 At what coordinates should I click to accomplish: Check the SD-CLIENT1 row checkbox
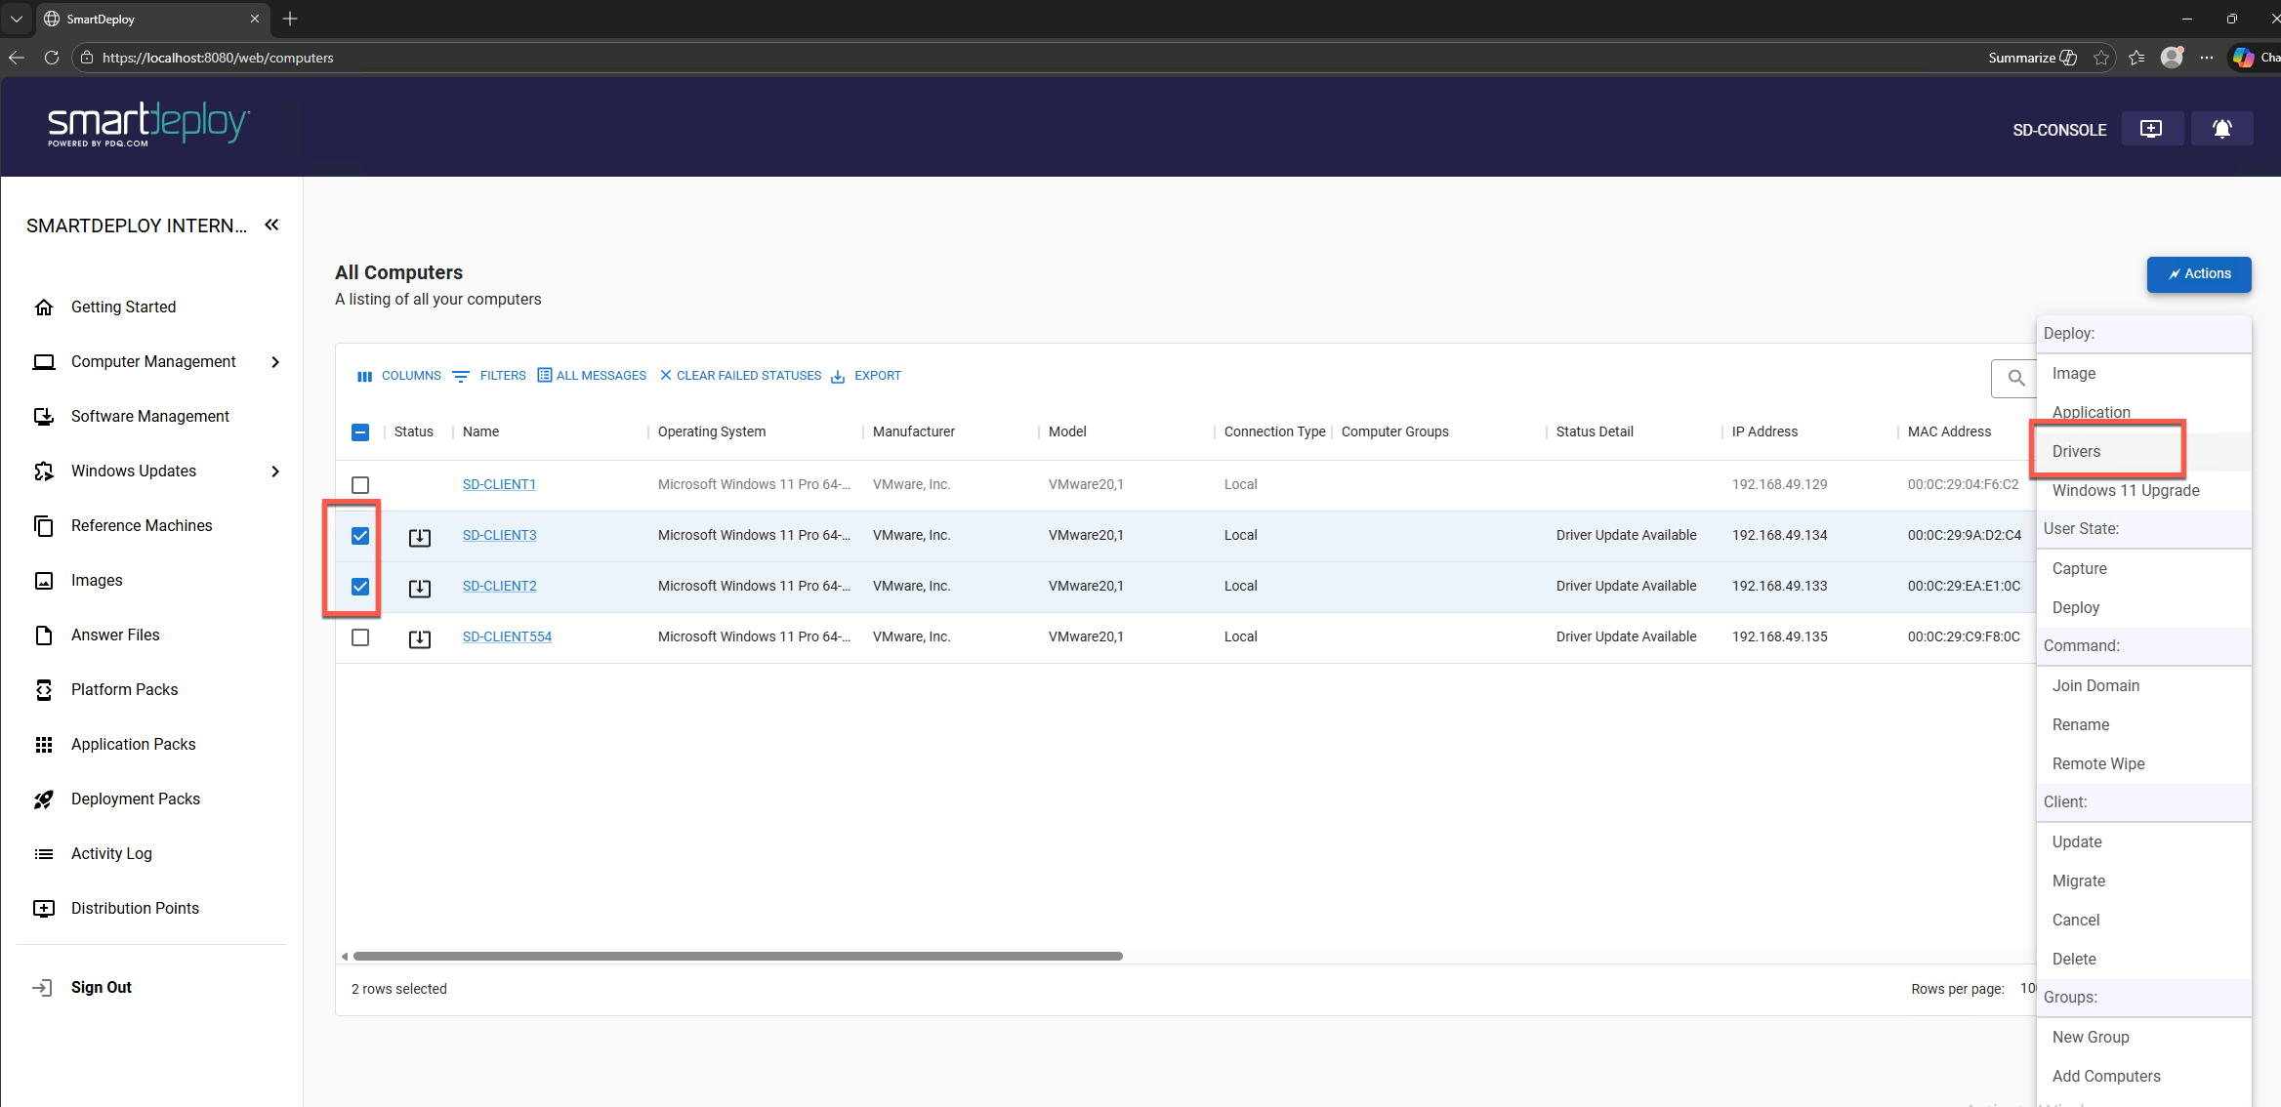[x=360, y=485]
